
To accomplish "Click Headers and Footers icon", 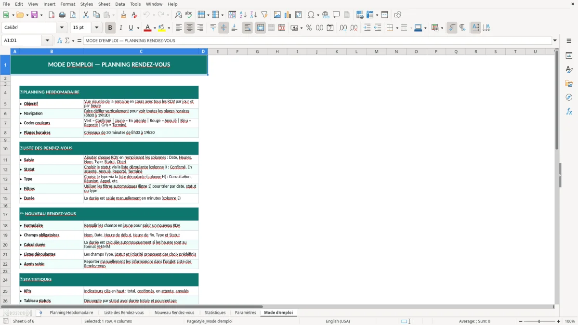I will [347, 15].
